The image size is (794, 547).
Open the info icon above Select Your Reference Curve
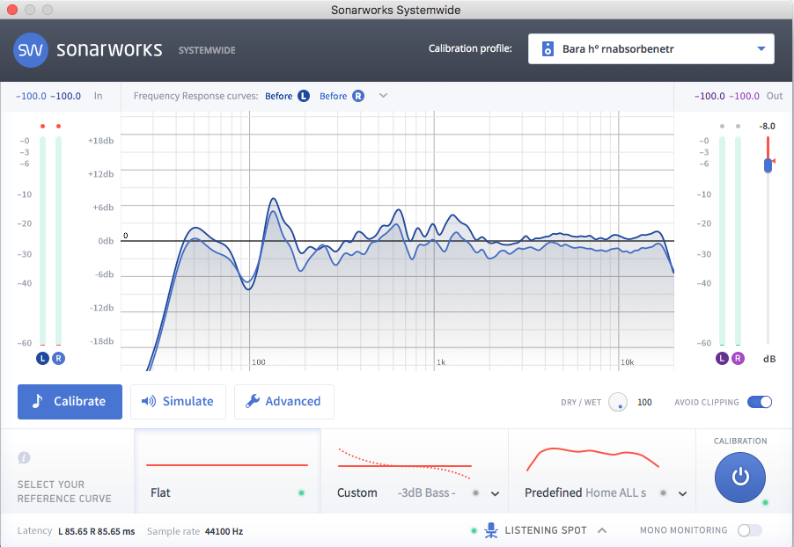[x=24, y=458]
